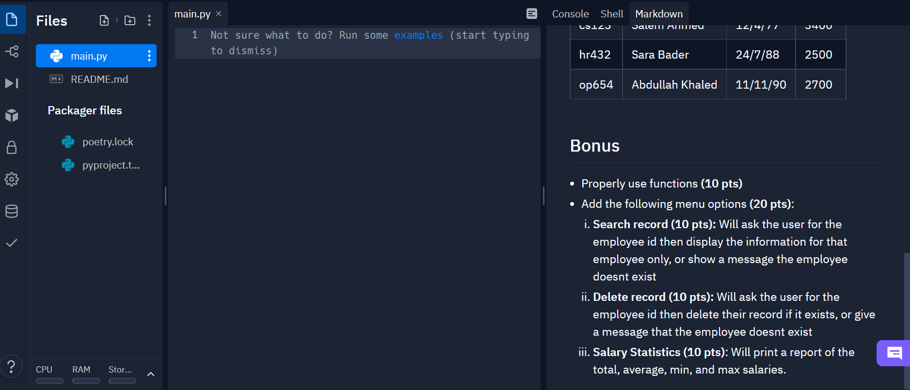Open the chat bubble button

(x=894, y=353)
